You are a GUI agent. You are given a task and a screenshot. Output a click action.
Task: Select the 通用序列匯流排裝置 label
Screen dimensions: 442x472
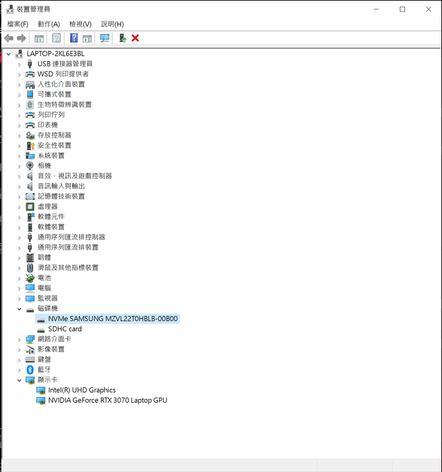click(x=68, y=248)
